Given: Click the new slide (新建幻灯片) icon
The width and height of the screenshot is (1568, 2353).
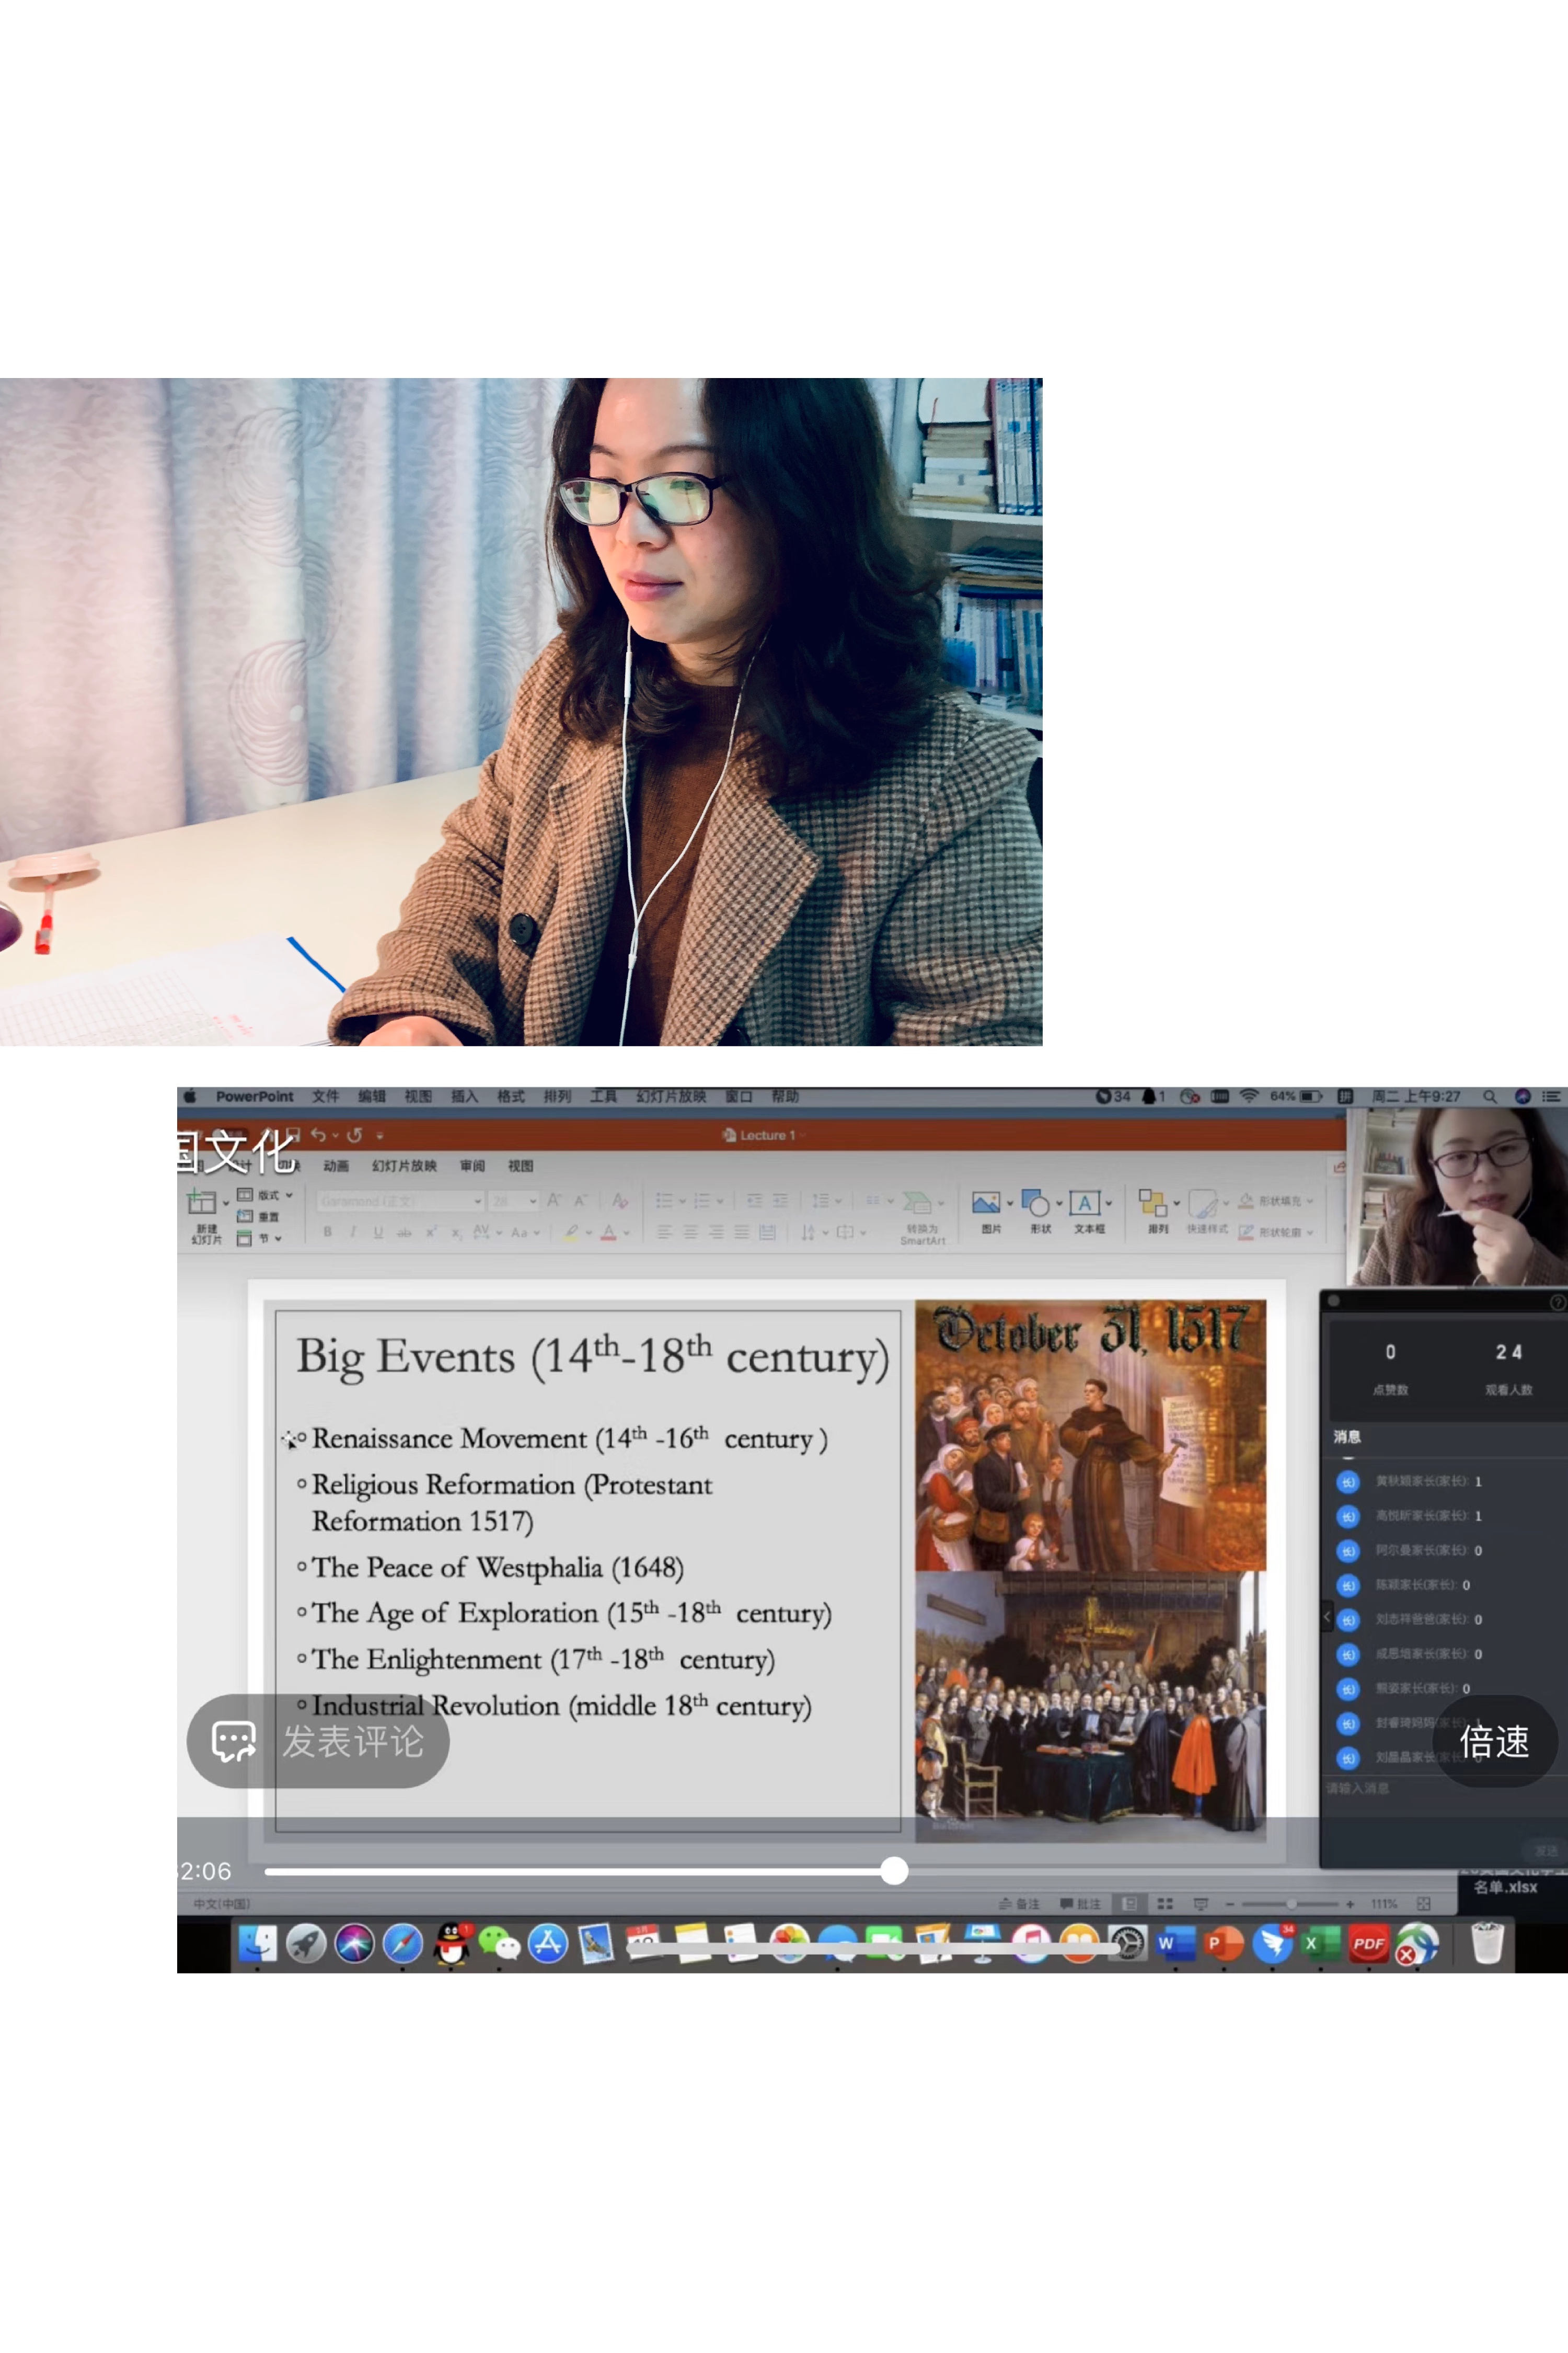Looking at the screenshot, I should tap(203, 1204).
